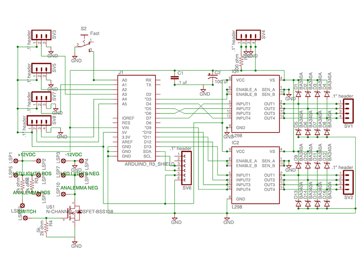
Task: Click diode D9 symbol
Action: (x=298, y=166)
